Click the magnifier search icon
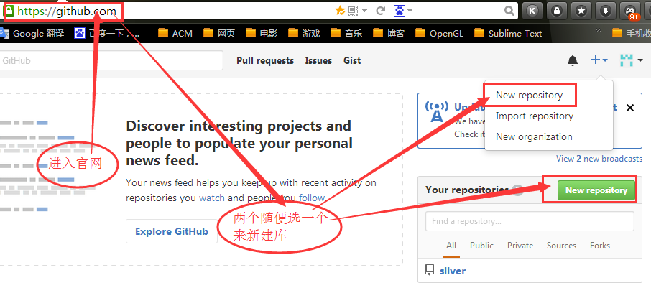 click(x=509, y=11)
